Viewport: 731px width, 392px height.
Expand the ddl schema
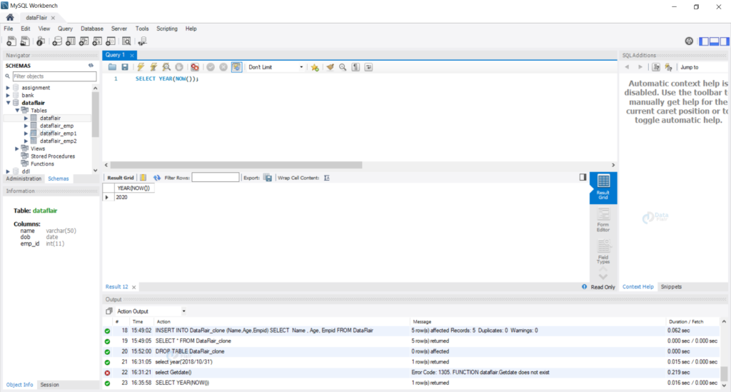pyautogui.click(x=8, y=171)
